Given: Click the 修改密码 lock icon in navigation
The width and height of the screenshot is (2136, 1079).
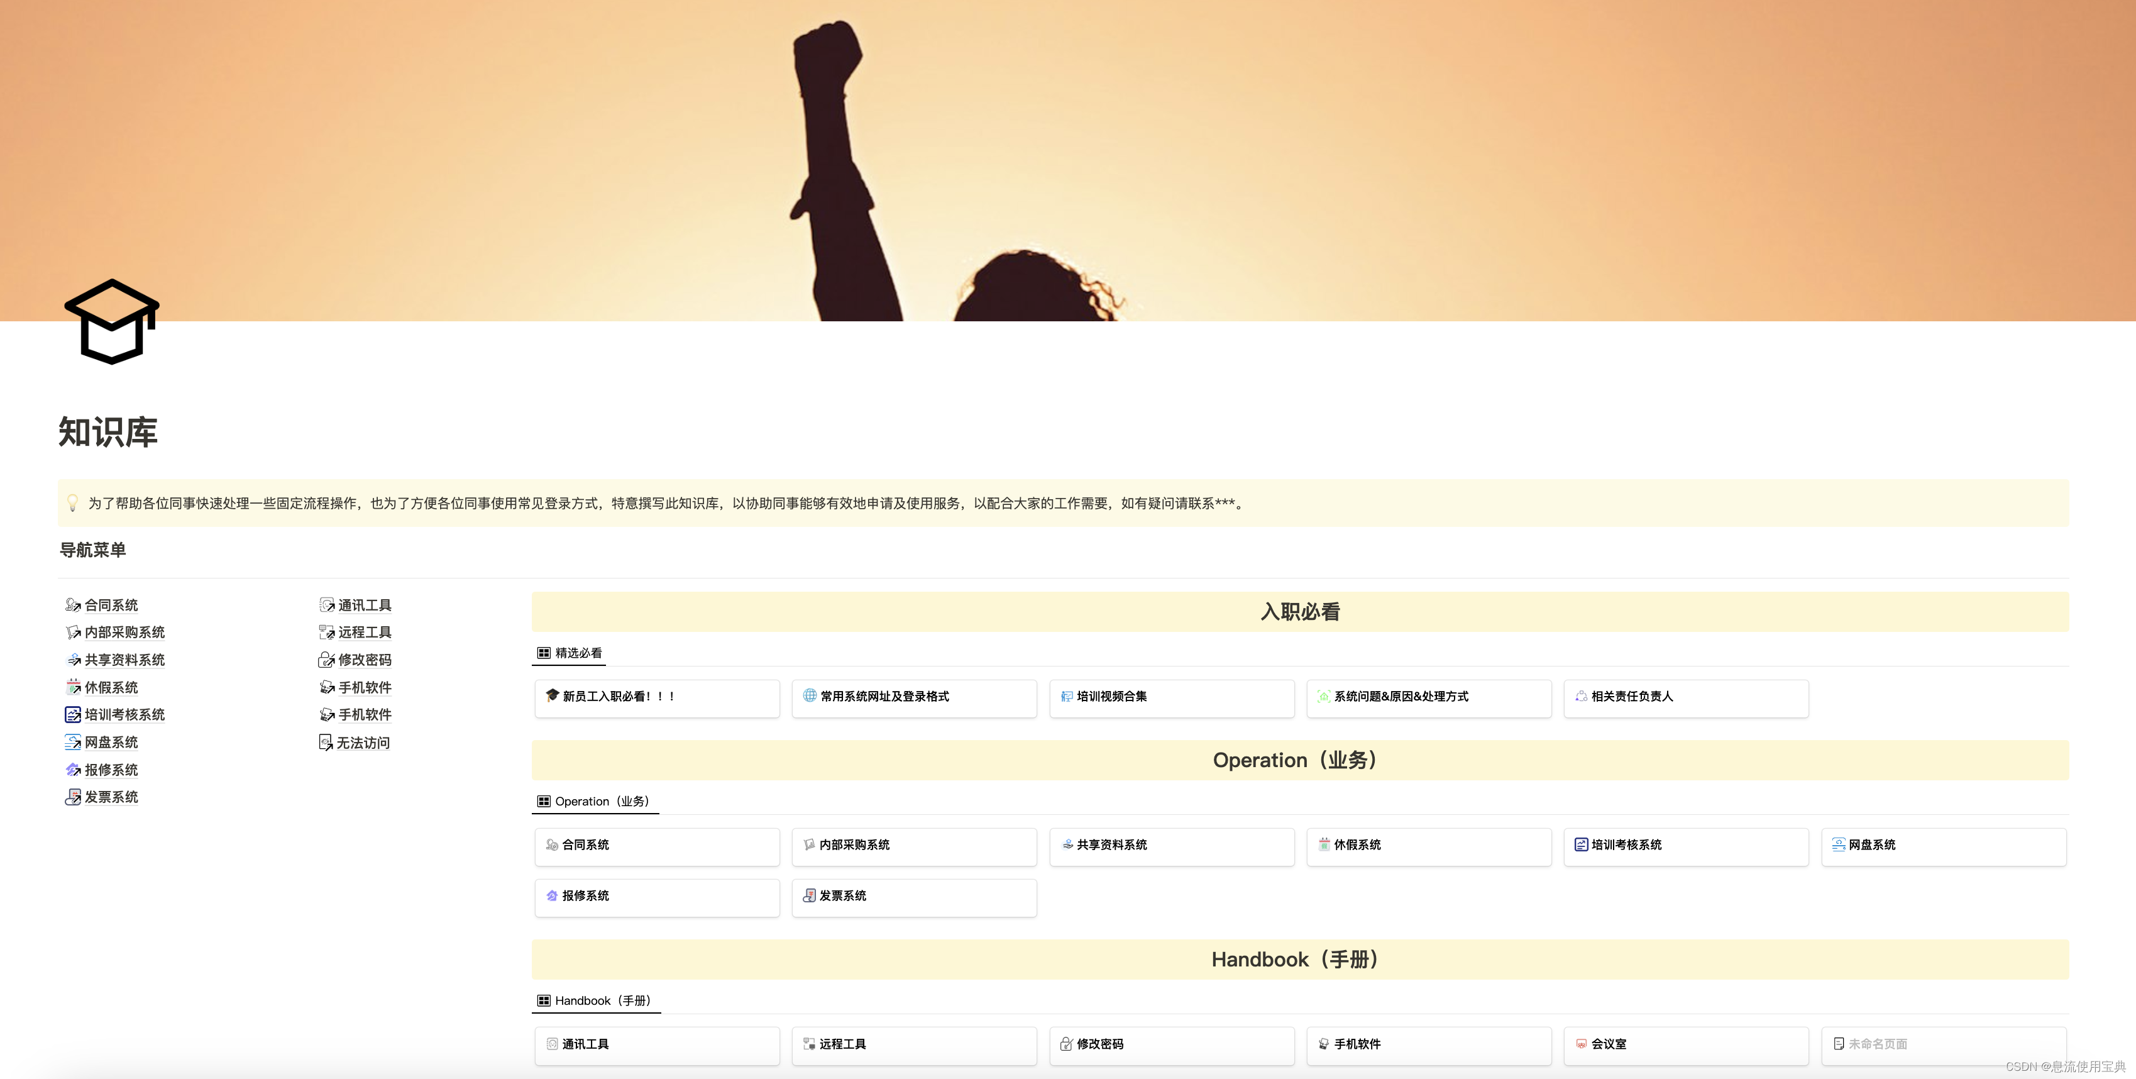Looking at the screenshot, I should pos(326,660).
